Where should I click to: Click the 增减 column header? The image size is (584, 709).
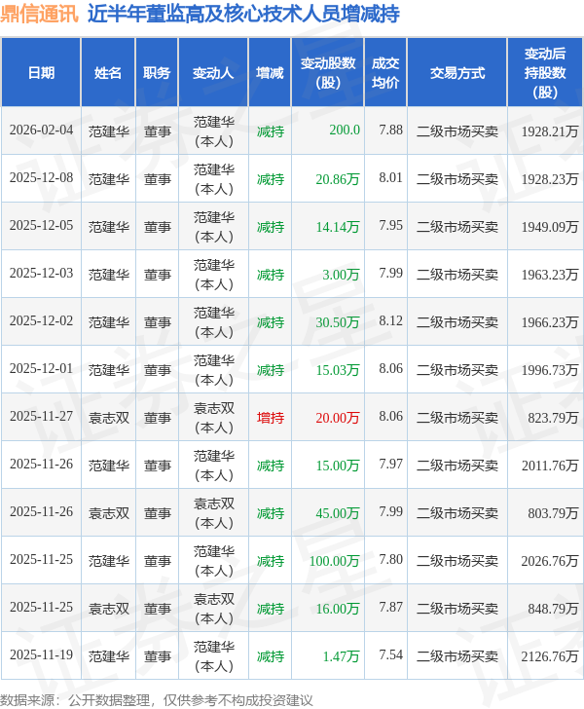270,73
